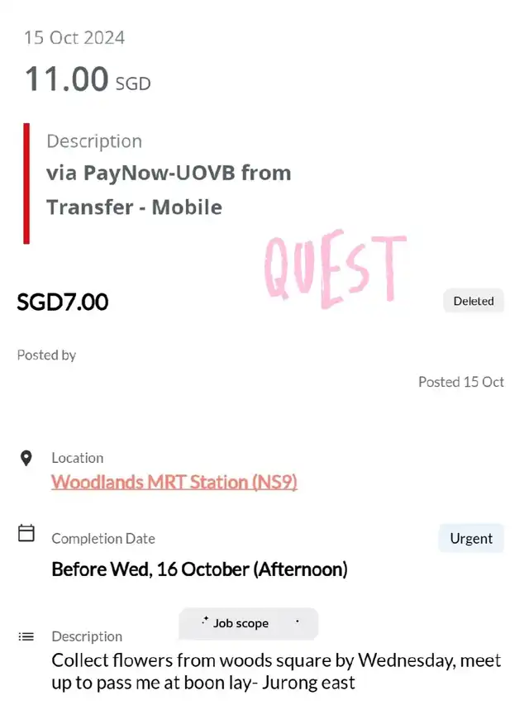This screenshot has width=529, height=705.
Task: Click the SGD7.00 price
Action: (x=63, y=302)
